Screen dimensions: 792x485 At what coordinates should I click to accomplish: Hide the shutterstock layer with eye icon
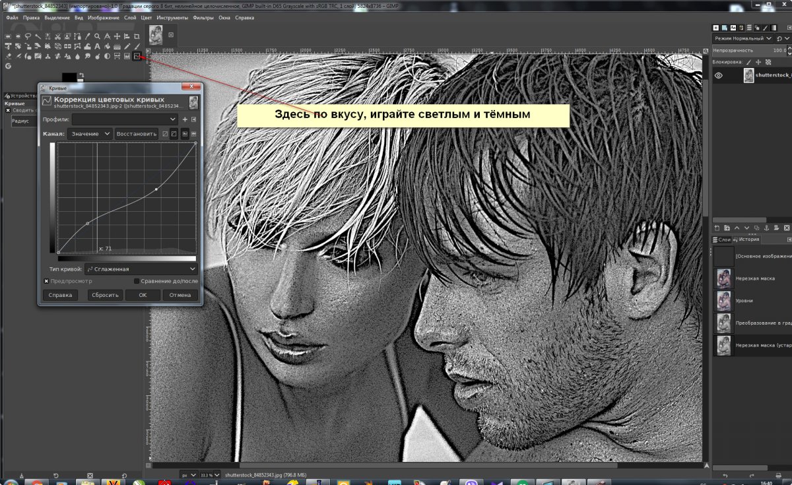pyautogui.click(x=719, y=76)
